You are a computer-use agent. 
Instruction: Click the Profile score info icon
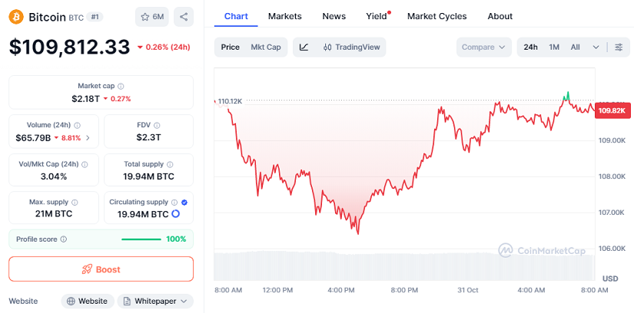(64, 239)
